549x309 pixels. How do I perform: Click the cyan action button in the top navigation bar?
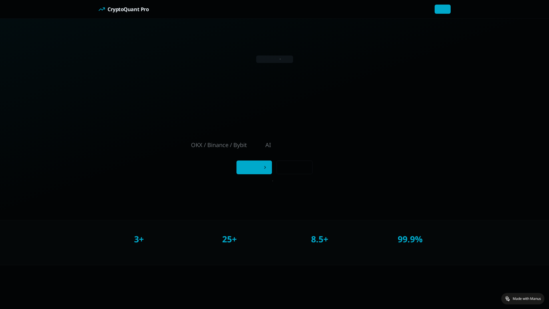click(442, 9)
